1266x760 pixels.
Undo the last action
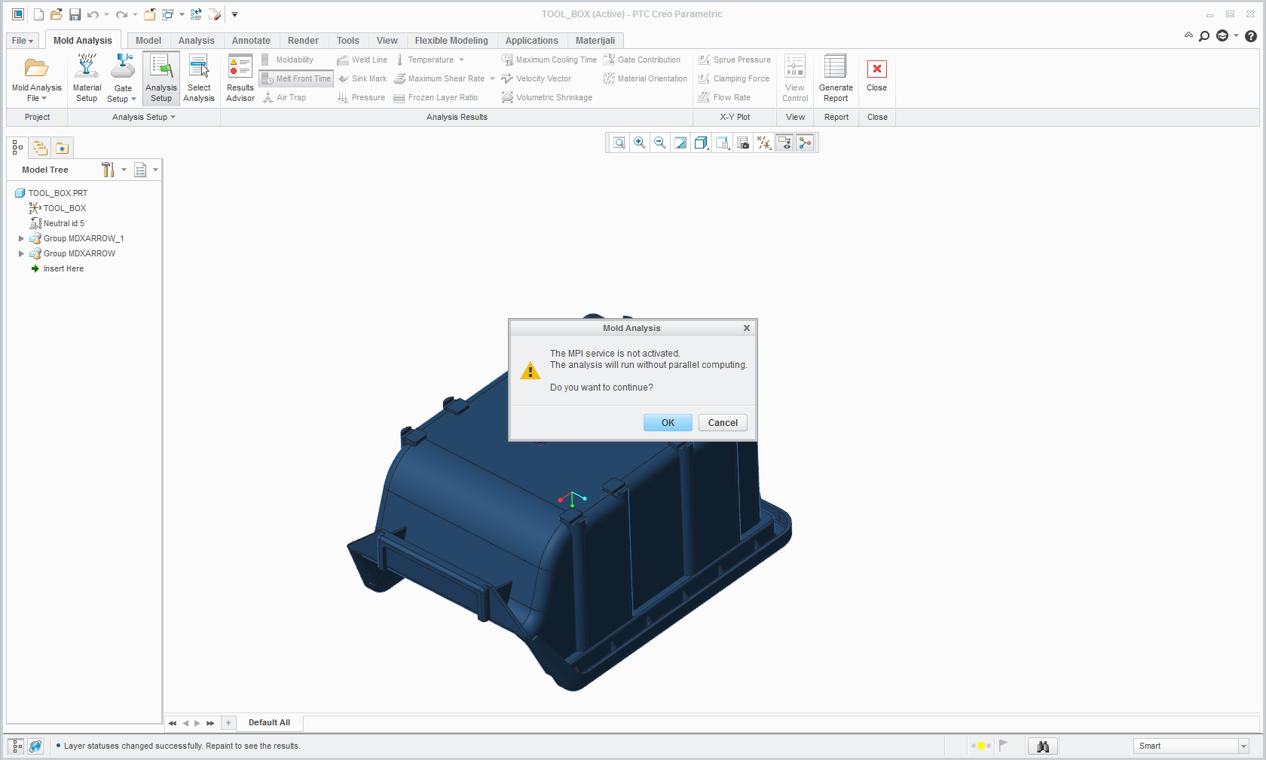tap(93, 14)
